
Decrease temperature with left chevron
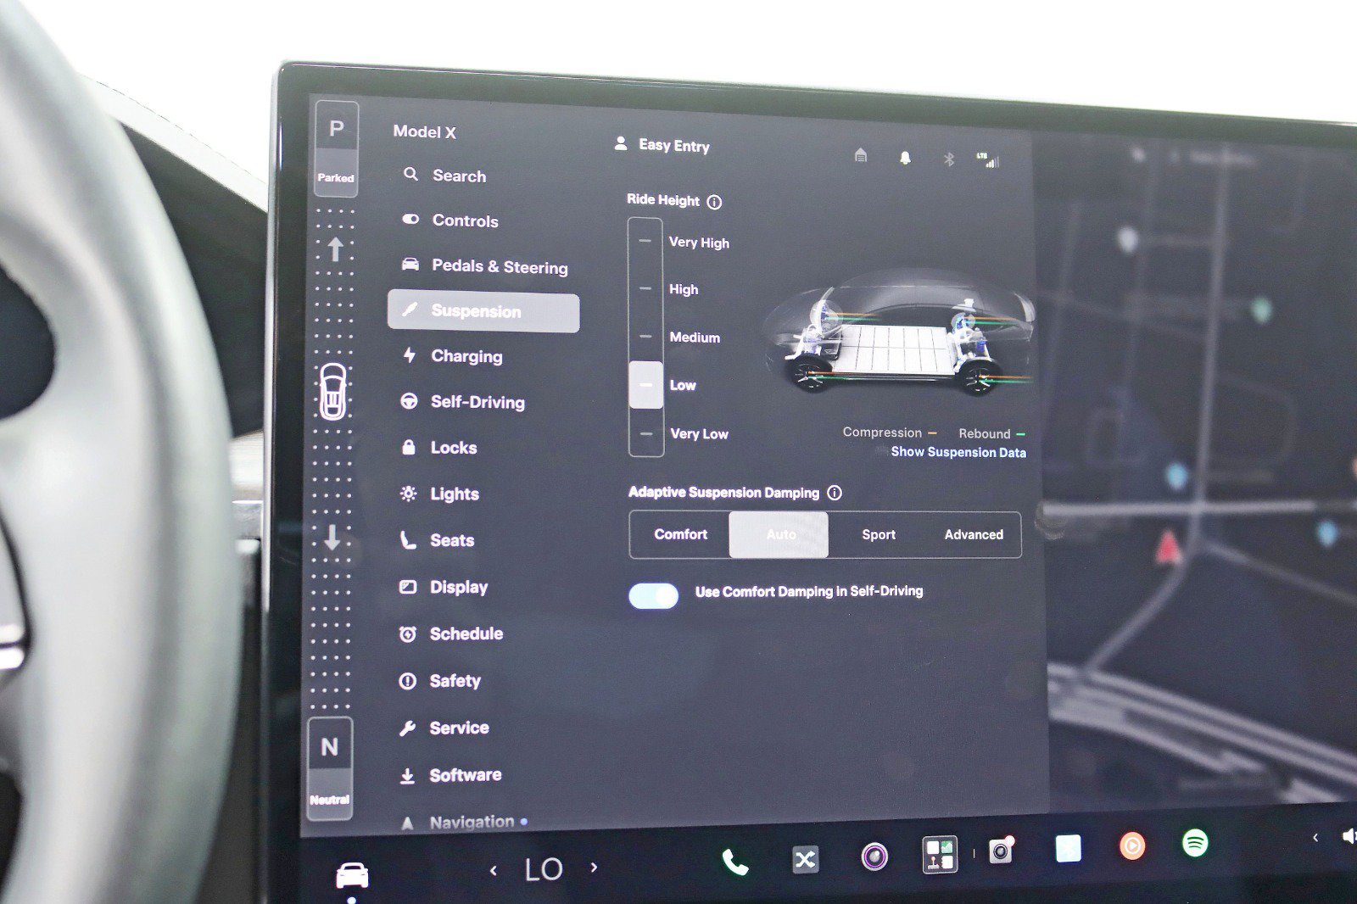click(493, 869)
